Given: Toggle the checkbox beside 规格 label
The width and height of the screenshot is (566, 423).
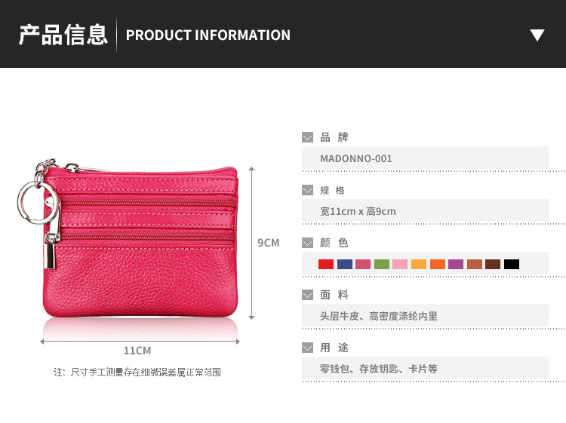Looking at the screenshot, I should tap(308, 191).
